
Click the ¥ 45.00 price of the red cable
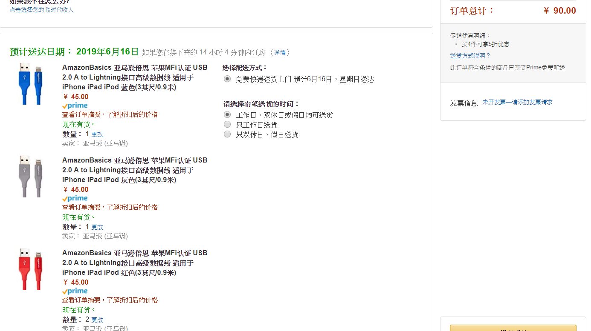click(75, 282)
